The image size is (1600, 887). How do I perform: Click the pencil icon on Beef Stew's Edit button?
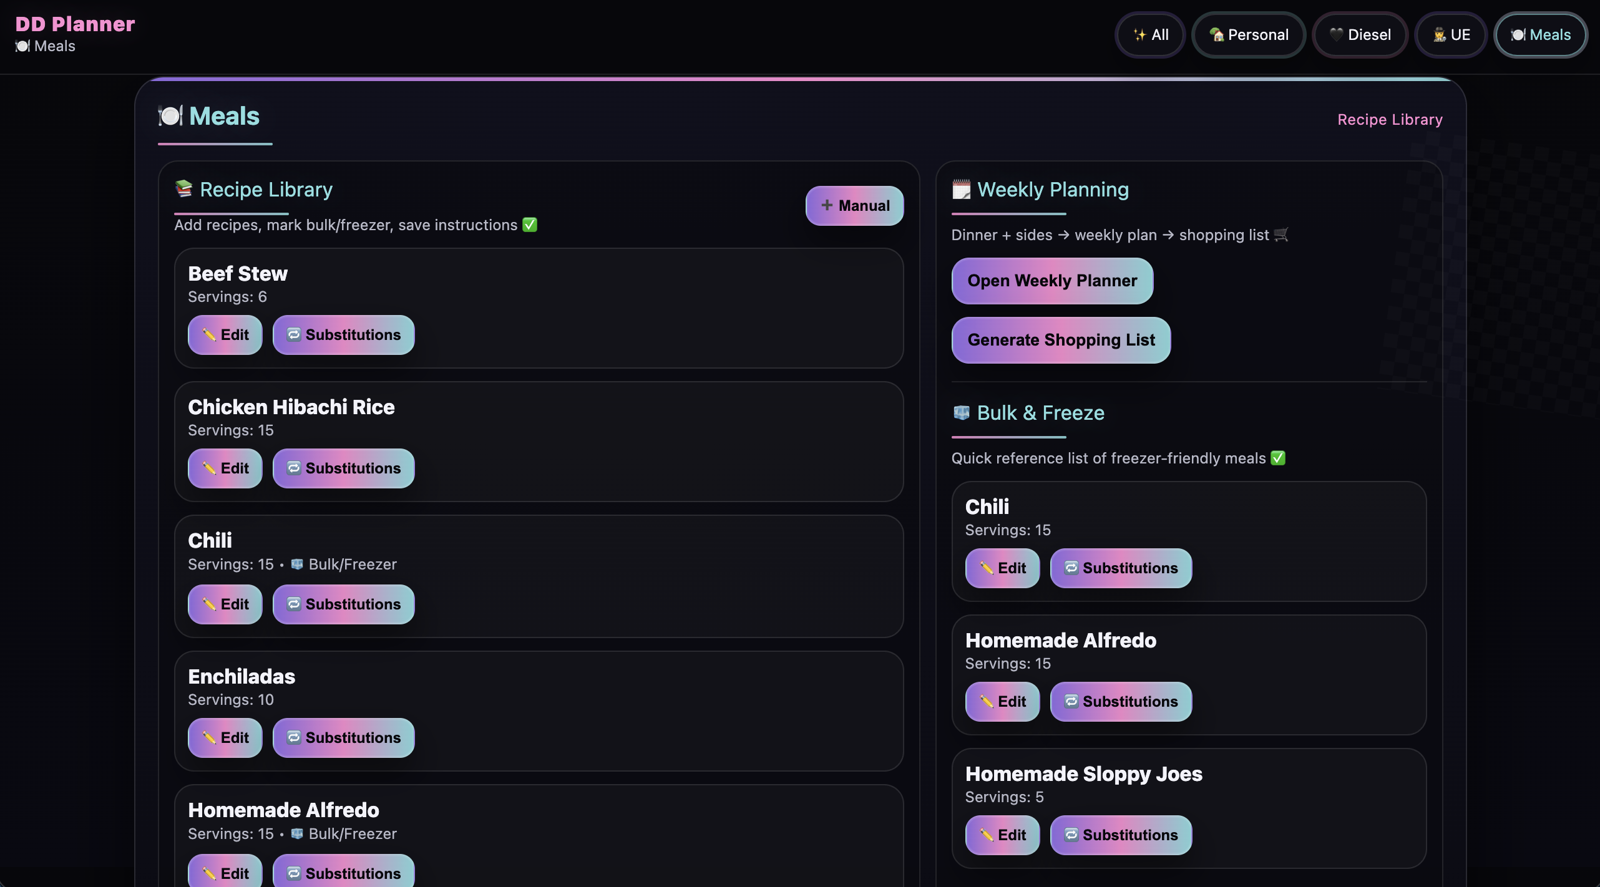pos(209,335)
